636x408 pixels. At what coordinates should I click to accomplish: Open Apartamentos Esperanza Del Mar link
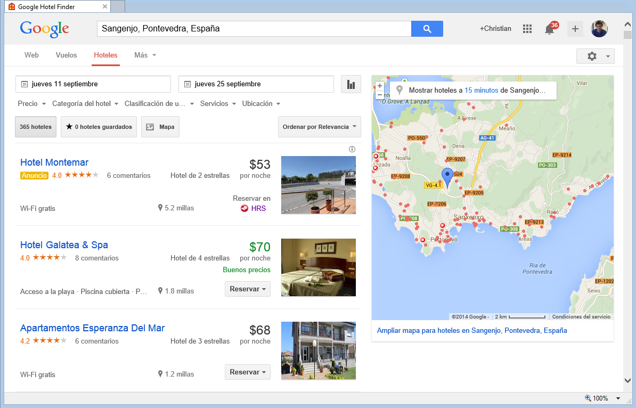[x=93, y=328]
